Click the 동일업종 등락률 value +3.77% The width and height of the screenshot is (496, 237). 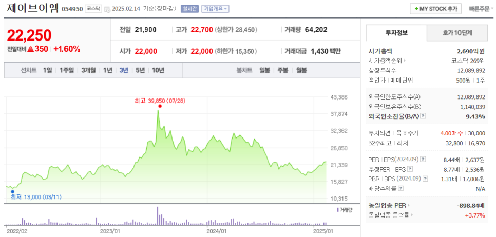click(475, 215)
